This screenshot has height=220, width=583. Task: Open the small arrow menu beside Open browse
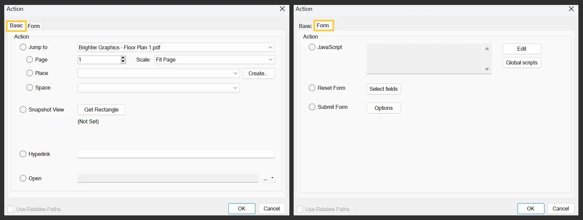pyautogui.click(x=272, y=178)
